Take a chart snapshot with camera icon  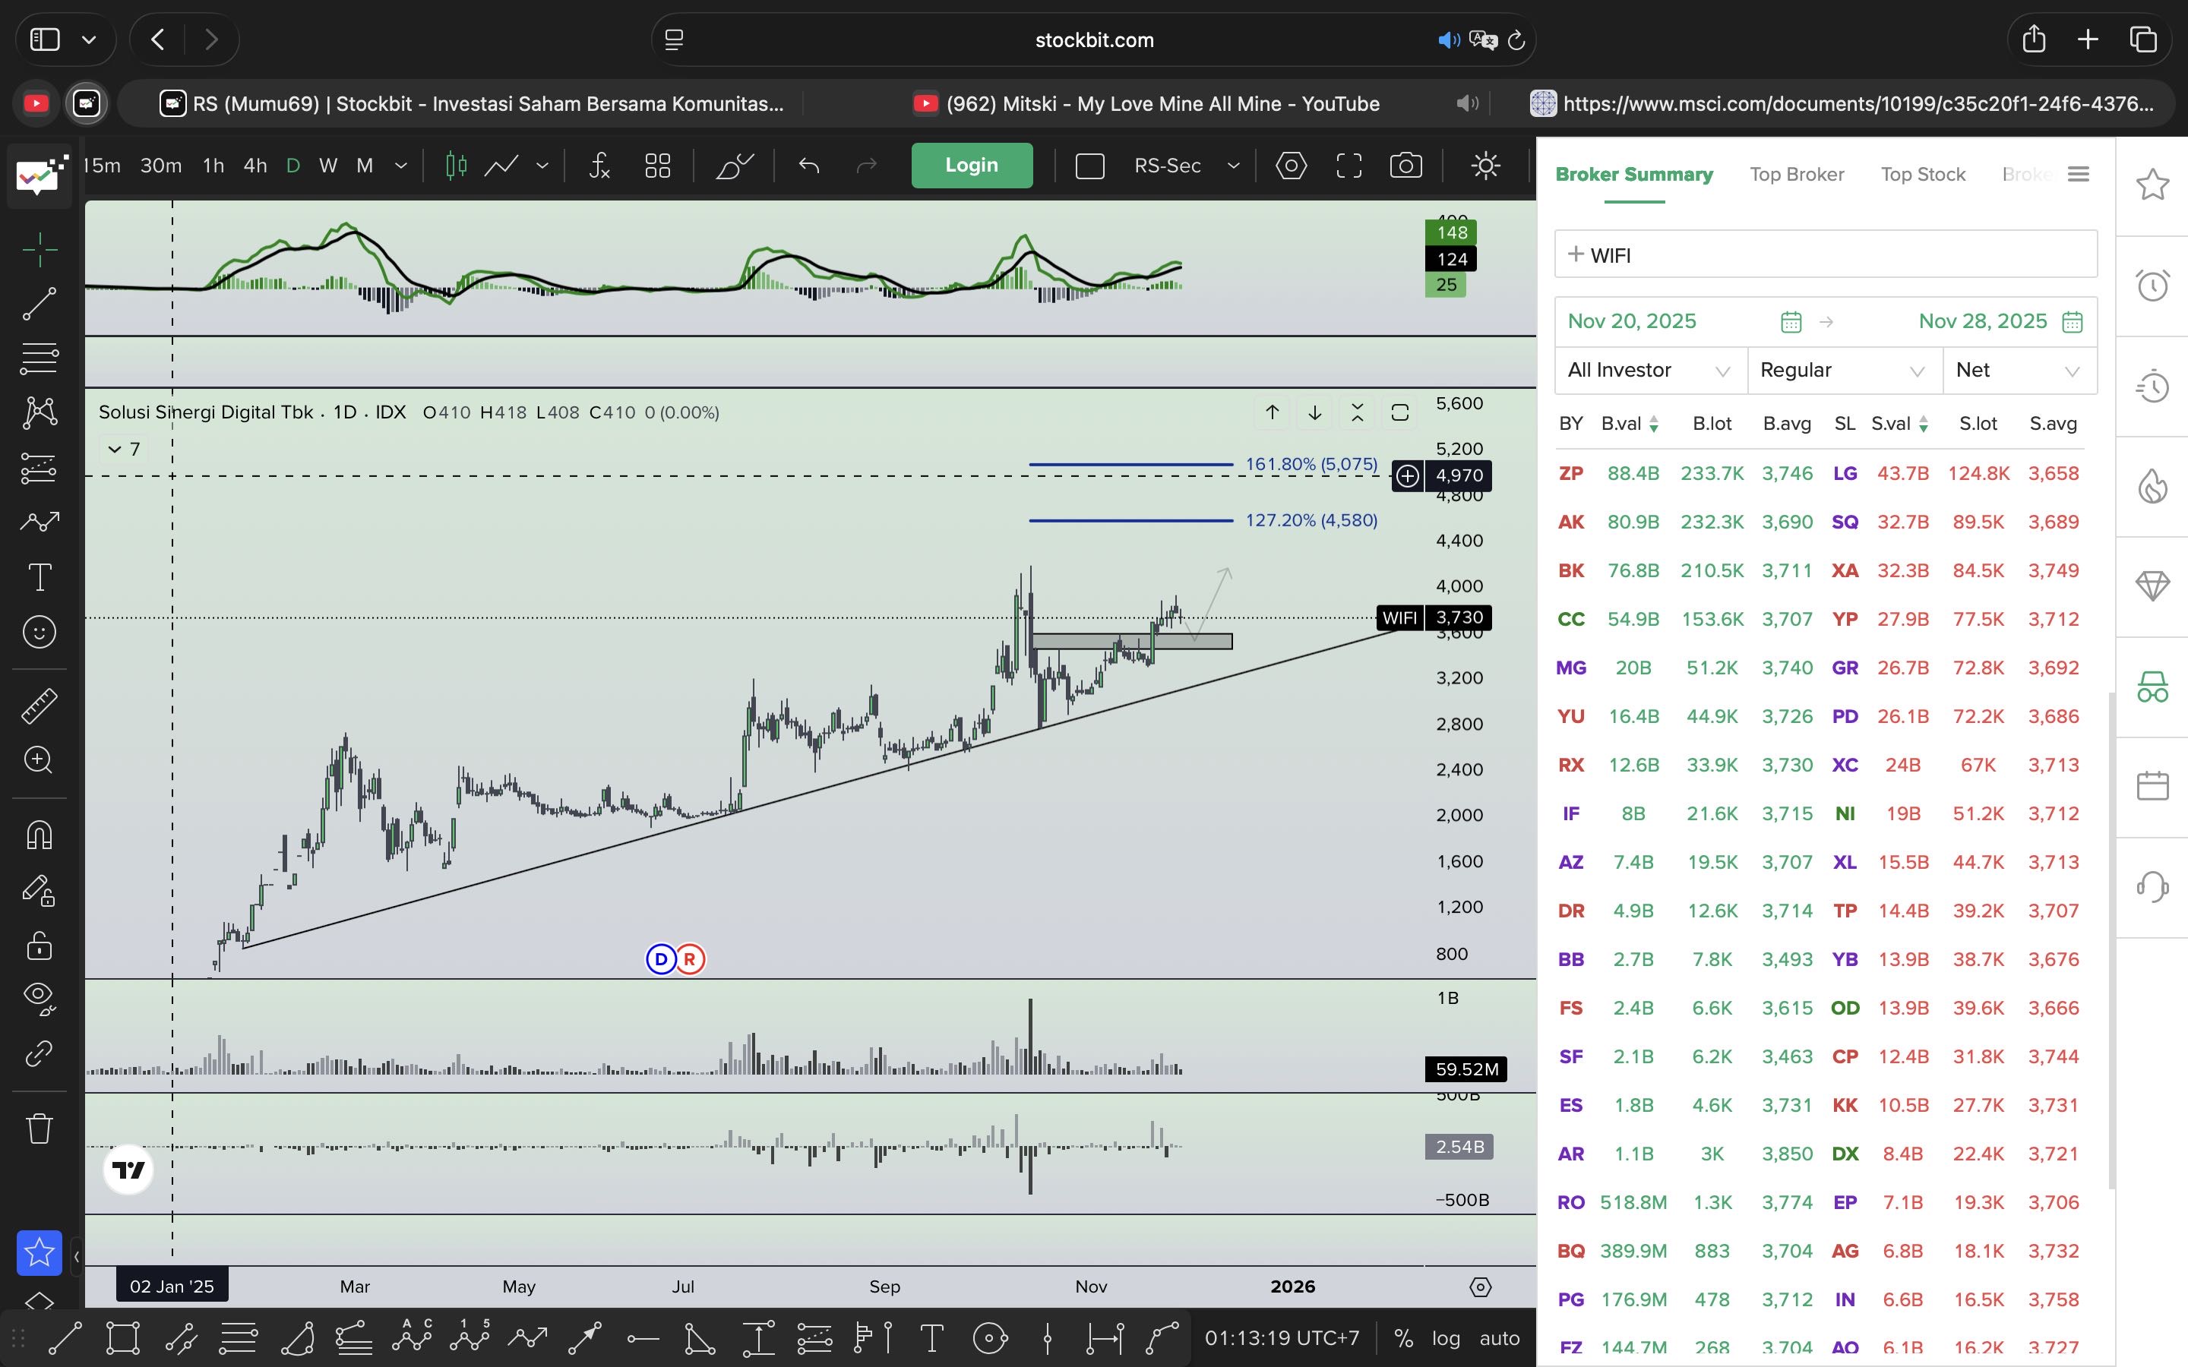(1405, 166)
